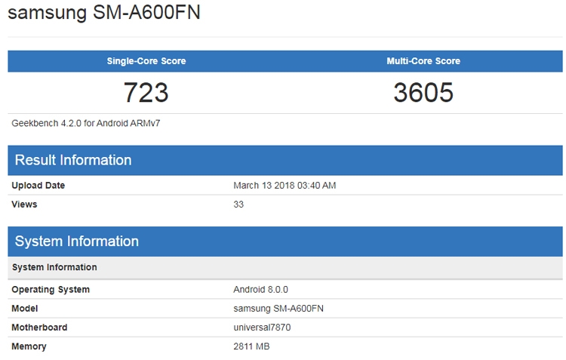Image resolution: width=566 pixels, height=360 pixels.
Task: Click the blue 'System Information' section header
Action: (285, 242)
